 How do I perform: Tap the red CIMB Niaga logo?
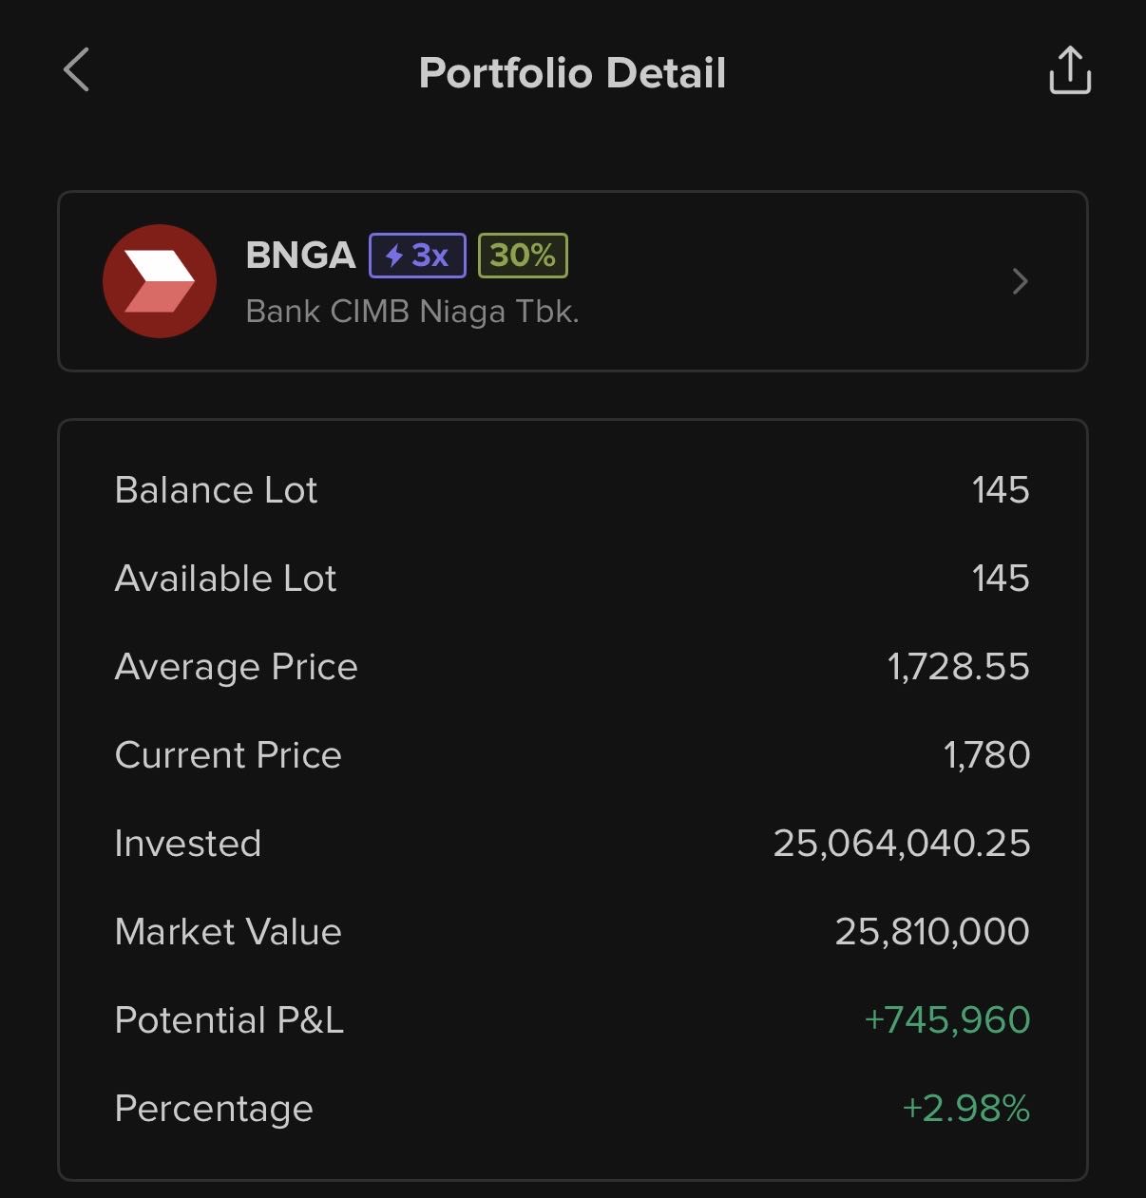[160, 281]
